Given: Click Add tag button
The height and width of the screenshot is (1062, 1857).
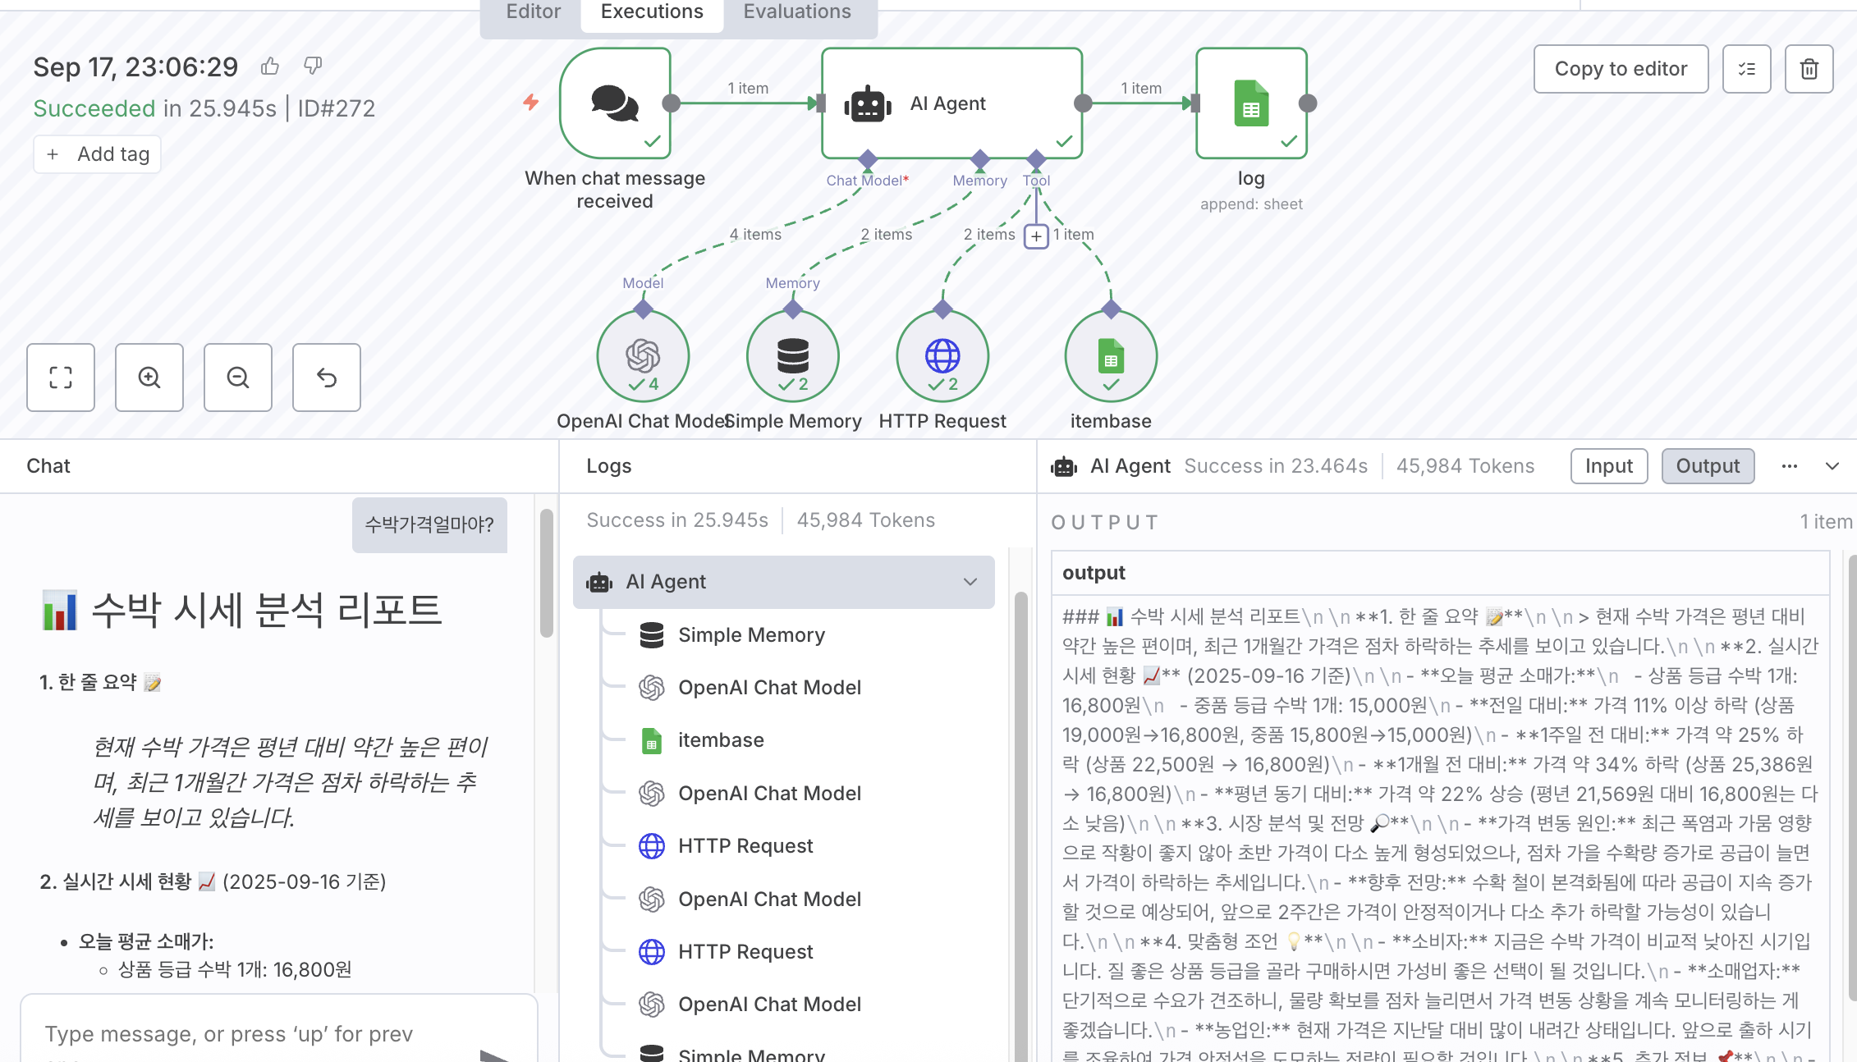Looking at the screenshot, I should pyautogui.click(x=98, y=154).
